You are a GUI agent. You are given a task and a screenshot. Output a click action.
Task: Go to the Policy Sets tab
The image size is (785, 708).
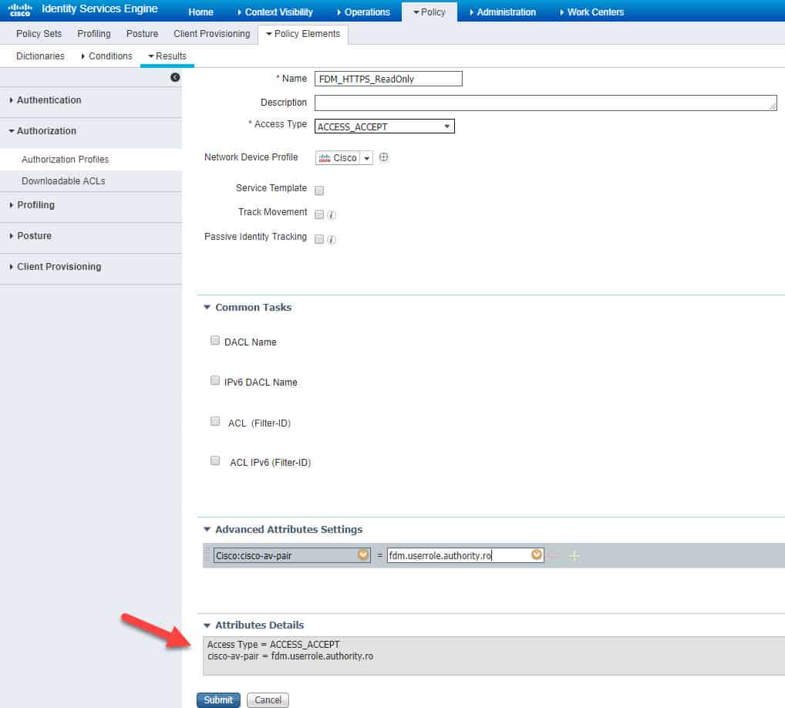(x=39, y=33)
